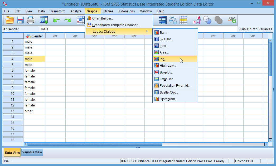Viewport: 276px width, 166px height.
Task: Minimize the SPSS Data Editor window
Action: pos(252,3)
